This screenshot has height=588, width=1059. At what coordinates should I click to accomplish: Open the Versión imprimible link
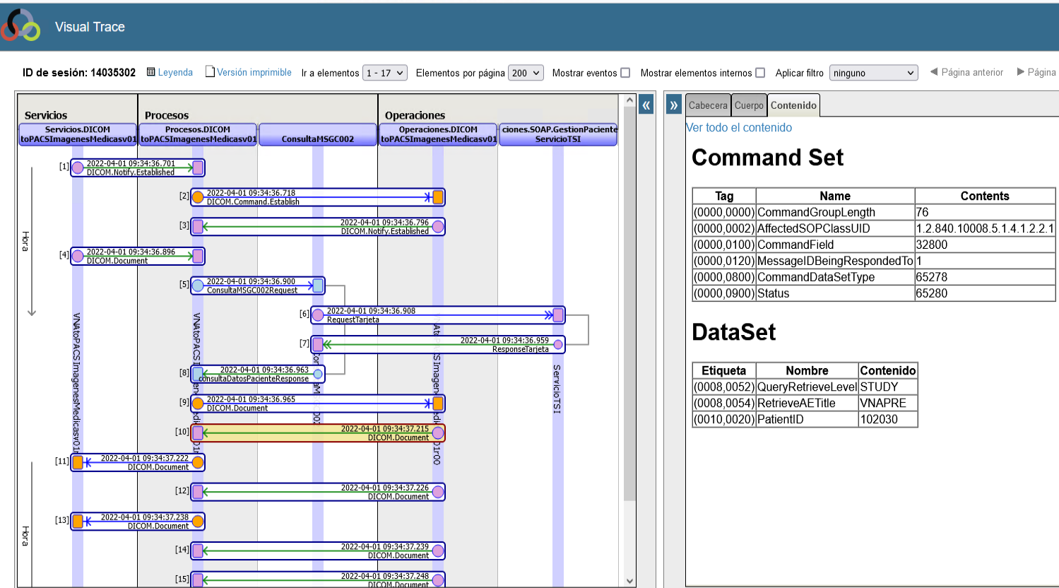click(254, 72)
